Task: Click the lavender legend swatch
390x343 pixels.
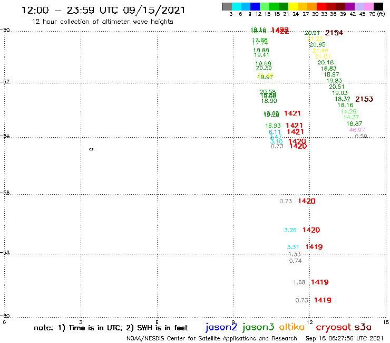Action: point(359,6)
